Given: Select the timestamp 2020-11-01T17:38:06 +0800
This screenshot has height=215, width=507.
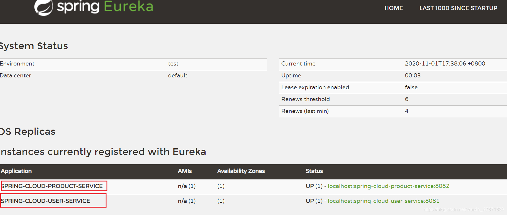Looking at the screenshot, I should pyautogui.click(x=445, y=63).
